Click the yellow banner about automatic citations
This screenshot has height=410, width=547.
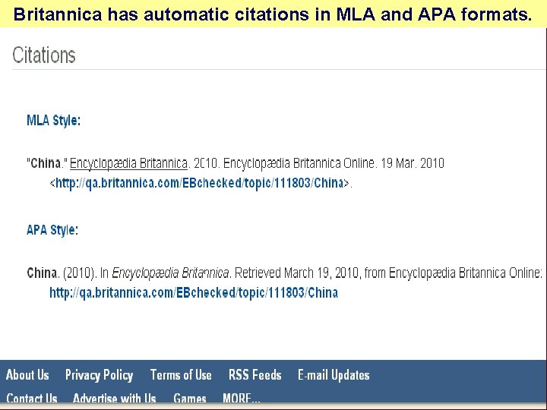coord(273,14)
